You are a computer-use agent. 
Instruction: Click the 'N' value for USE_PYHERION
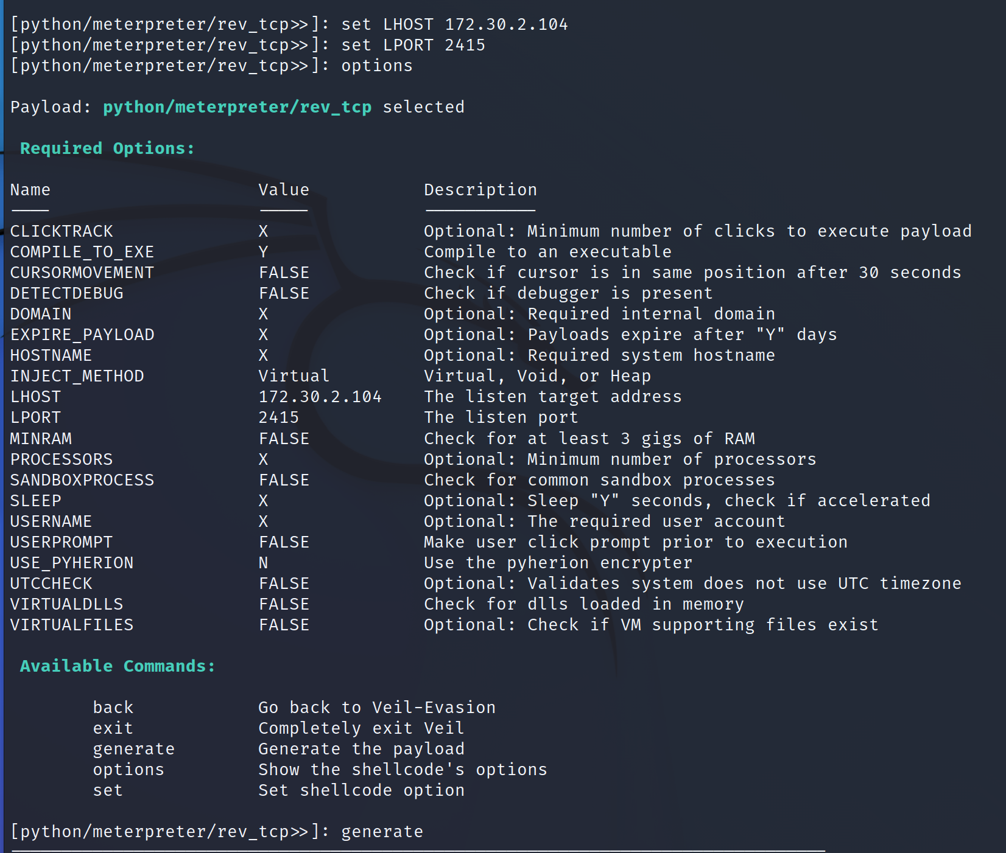point(263,563)
